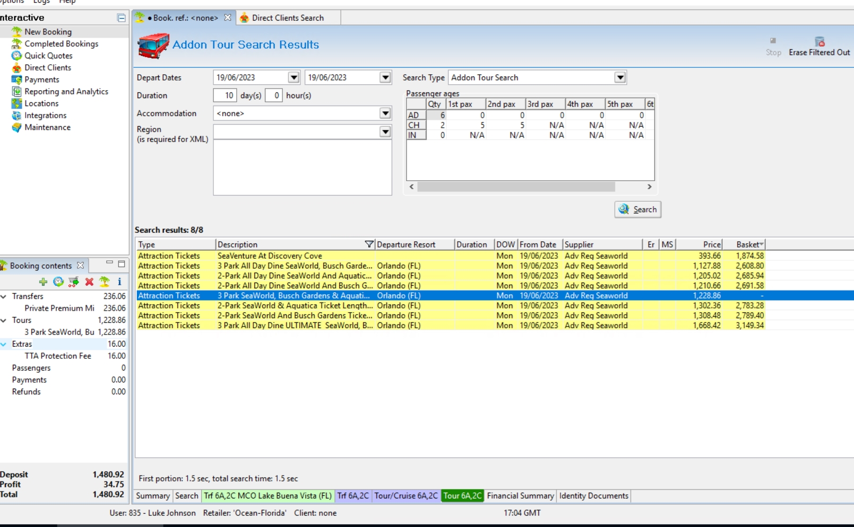Open Quick Quotes in the sidebar
Viewport: 854px width, 527px height.
pos(48,56)
